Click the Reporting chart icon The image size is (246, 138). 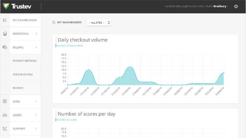click(5, 34)
